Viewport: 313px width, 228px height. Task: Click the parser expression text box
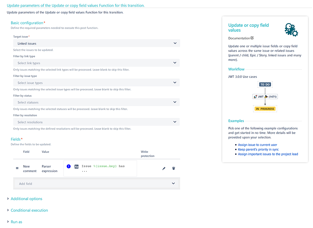tap(100, 168)
